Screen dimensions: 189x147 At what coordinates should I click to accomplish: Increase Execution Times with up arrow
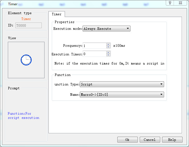coord(108,53)
